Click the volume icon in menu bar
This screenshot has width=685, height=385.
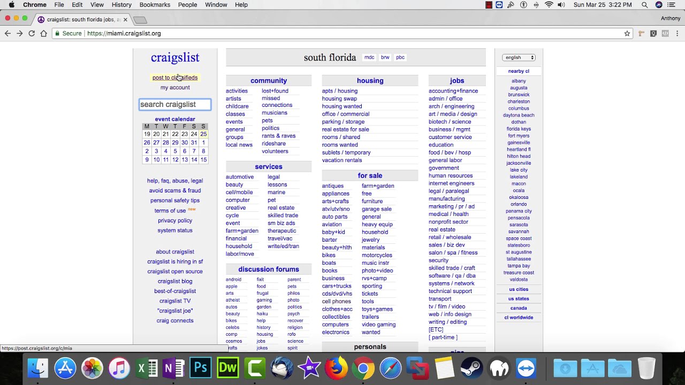561,5
